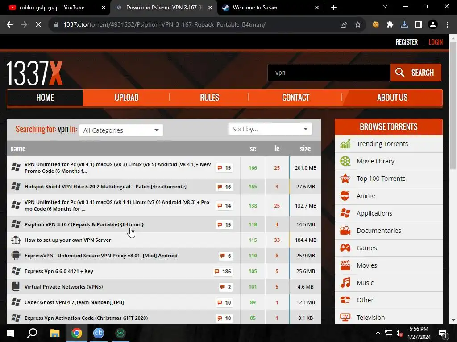
Task: Click the share page icon in address bar
Action: [344, 25]
